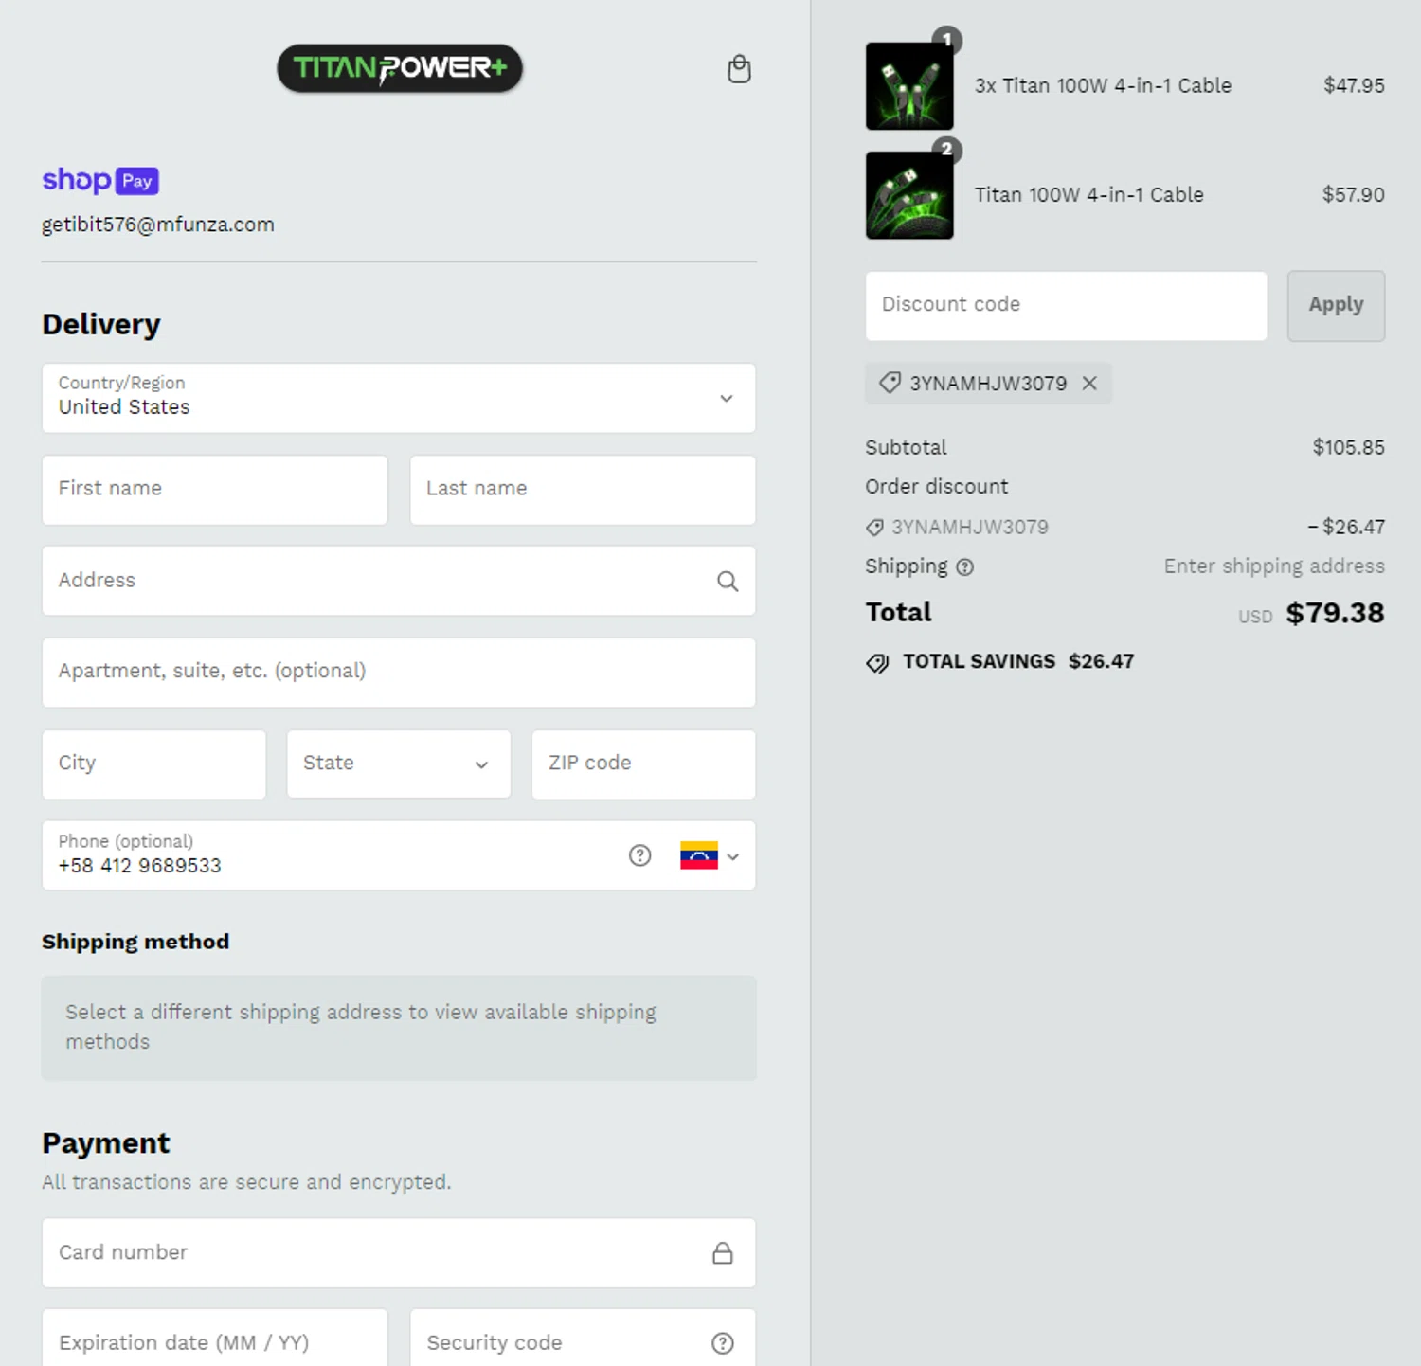Image resolution: width=1421 pixels, height=1366 pixels.
Task: Click the Total Savings tag icon
Action: click(x=877, y=662)
